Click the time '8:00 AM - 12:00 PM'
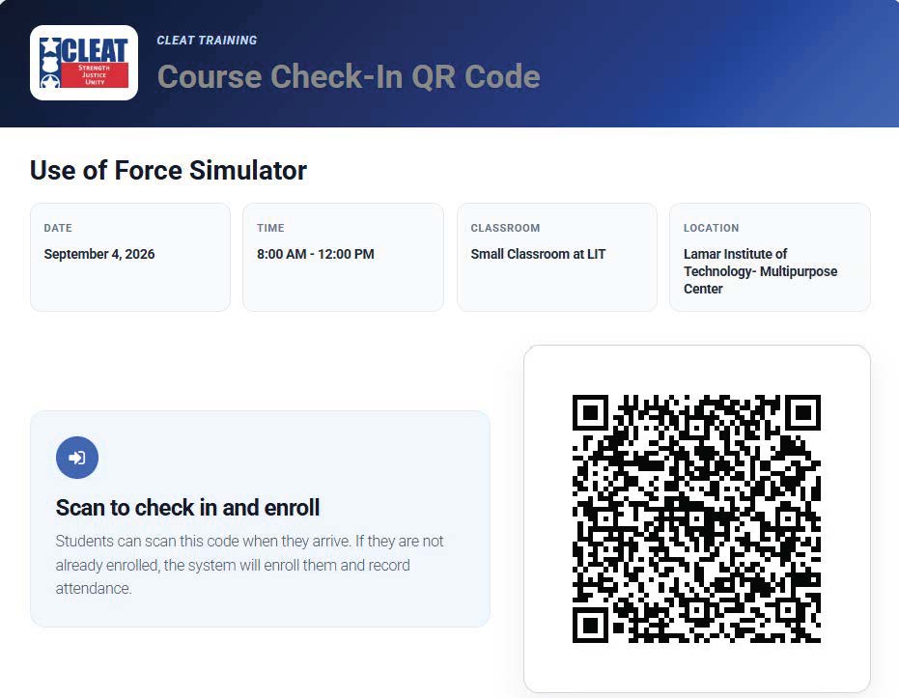This screenshot has height=698, width=899. [x=316, y=254]
